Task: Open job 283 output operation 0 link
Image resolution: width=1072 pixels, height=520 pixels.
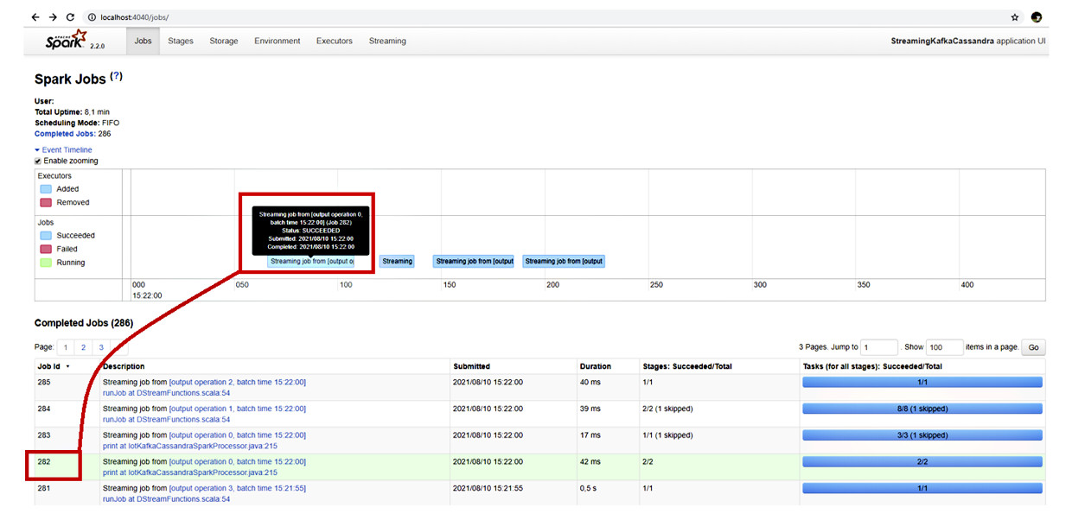Action: (238, 436)
